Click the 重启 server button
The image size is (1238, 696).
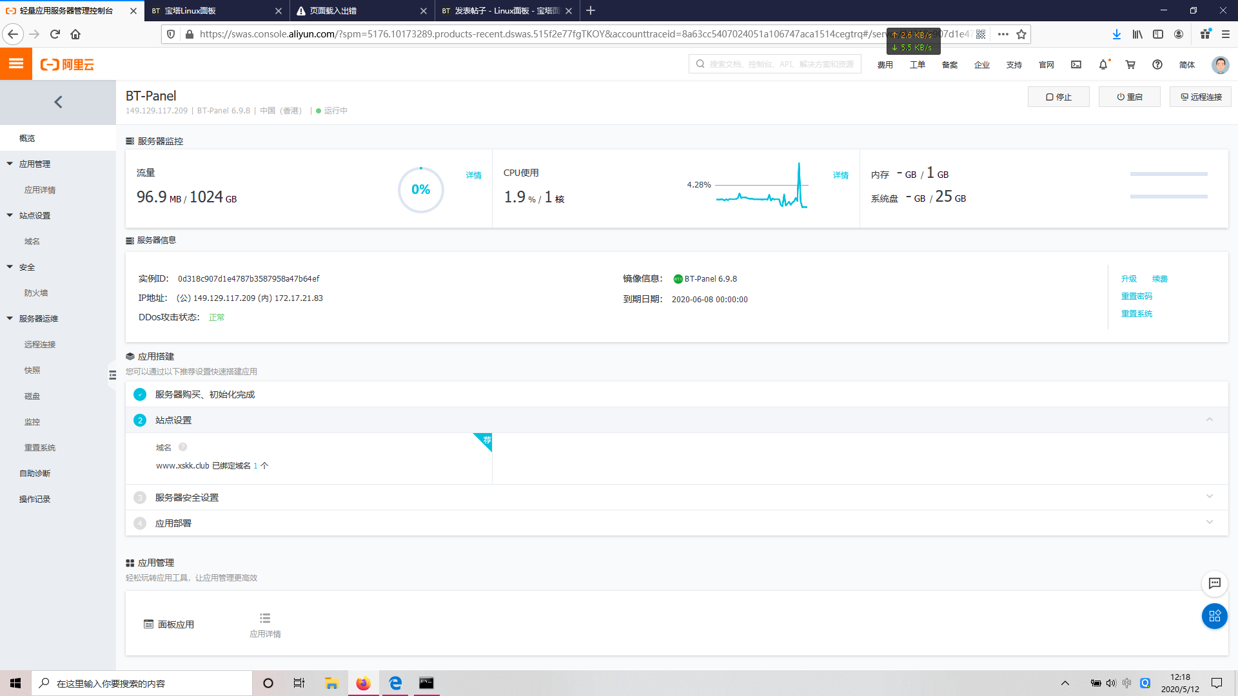pyautogui.click(x=1130, y=97)
